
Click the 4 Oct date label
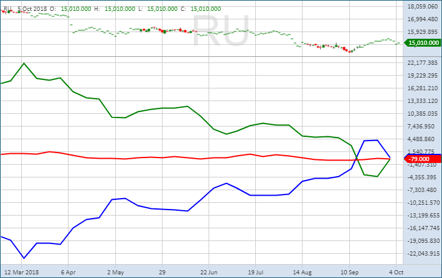click(x=396, y=273)
